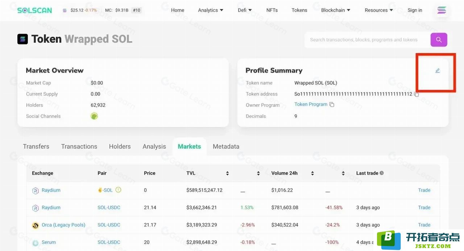Click the Holders value 62,932

pyautogui.click(x=98, y=105)
